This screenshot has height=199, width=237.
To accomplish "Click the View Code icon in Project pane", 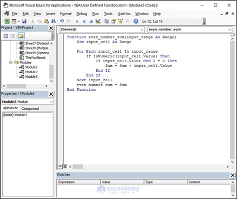I will click(x=6, y=36).
